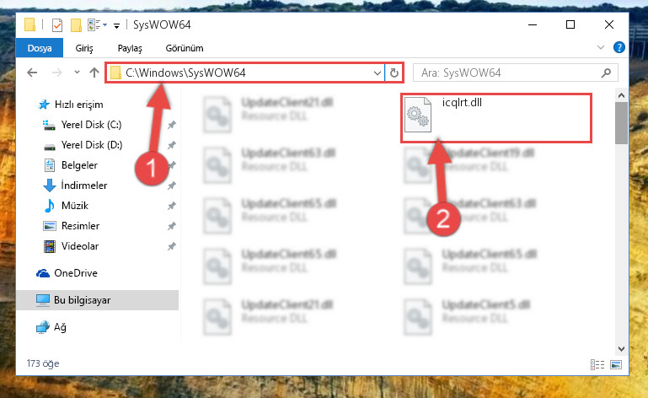This screenshot has height=398, width=648.
Task: Open the Dosya menu tab
Action: coord(40,48)
